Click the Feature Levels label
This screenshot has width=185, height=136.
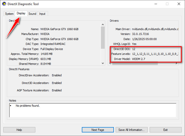coord(121,54)
